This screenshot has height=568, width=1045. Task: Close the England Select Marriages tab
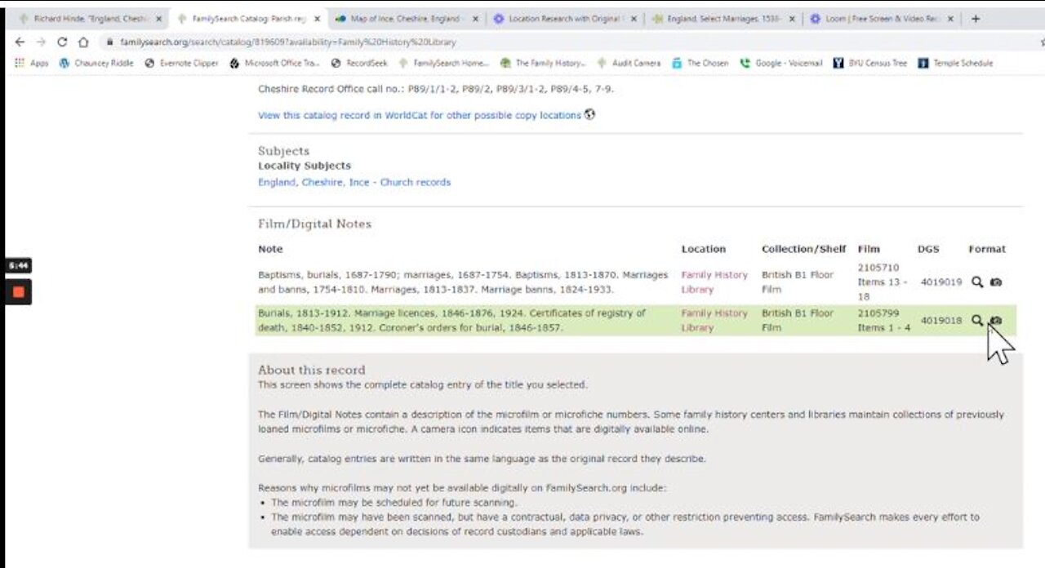791,19
